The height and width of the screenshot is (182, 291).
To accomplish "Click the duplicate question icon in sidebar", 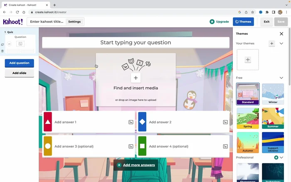I will pos(2,44).
